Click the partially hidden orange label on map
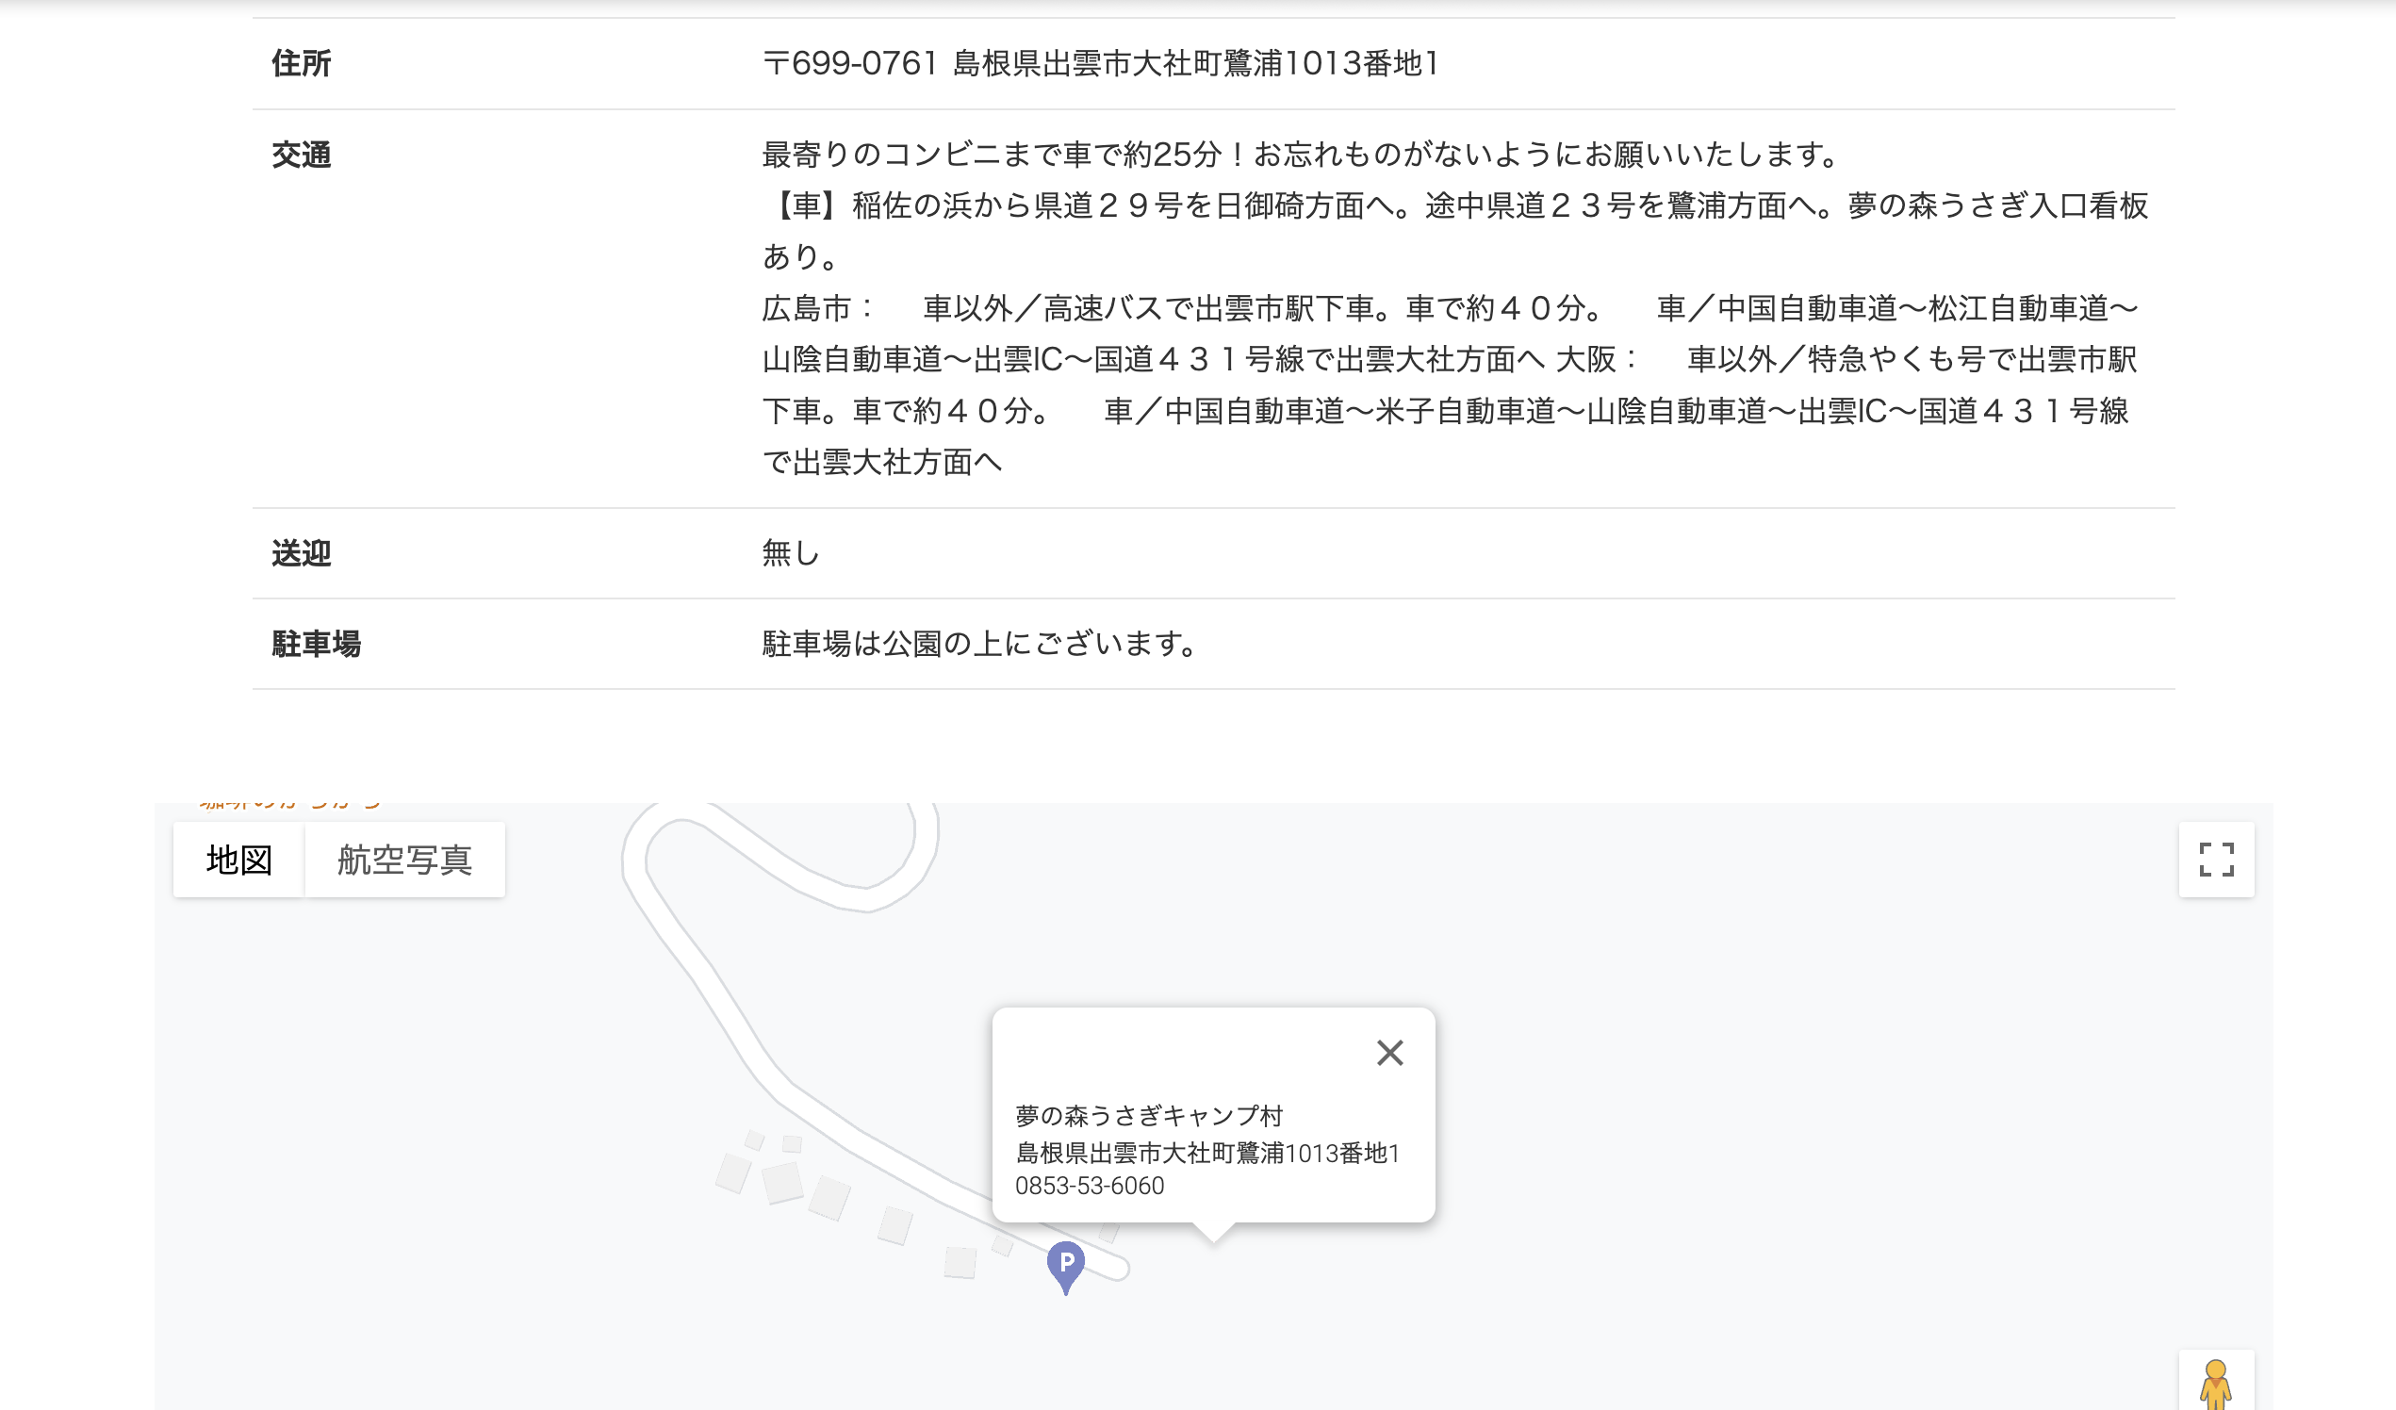 tap(290, 805)
